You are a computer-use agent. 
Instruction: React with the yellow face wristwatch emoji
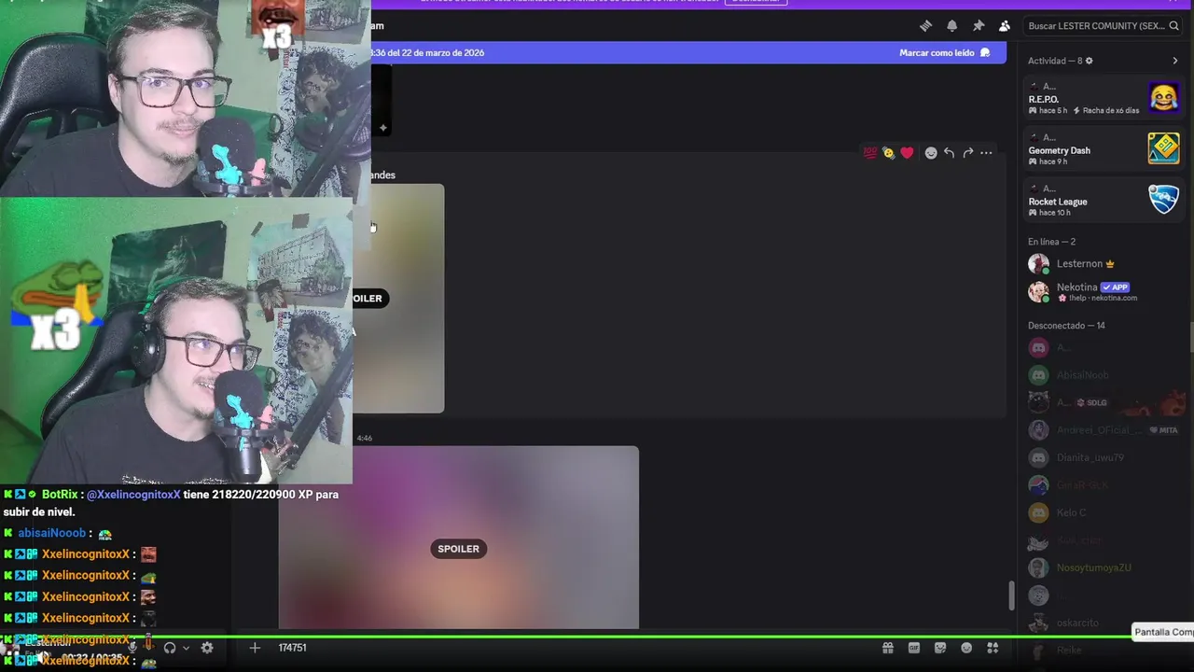(x=888, y=153)
